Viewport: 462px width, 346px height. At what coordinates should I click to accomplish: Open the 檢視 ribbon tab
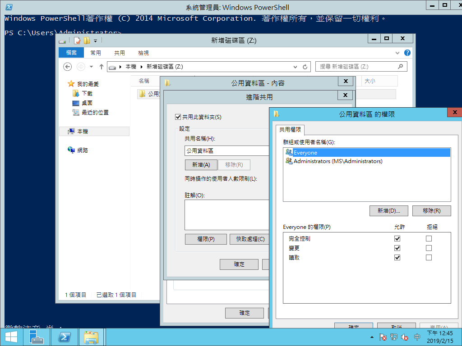pyautogui.click(x=143, y=53)
